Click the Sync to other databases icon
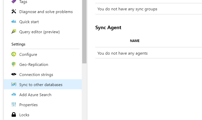Viewport: 202px width, 120px height. (x=14, y=84)
